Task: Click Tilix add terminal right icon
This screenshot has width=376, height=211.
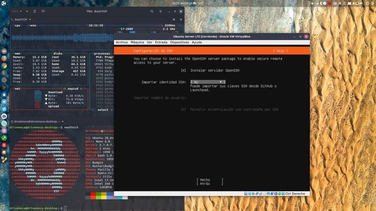Action: (35, 11)
